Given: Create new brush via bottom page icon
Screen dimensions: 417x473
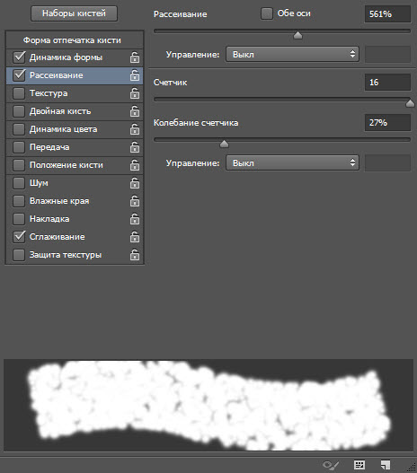Looking at the screenshot, I should 386,465.
